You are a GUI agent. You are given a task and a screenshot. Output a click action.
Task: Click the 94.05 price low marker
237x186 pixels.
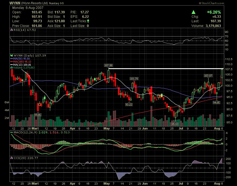click(x=216, y=102)
